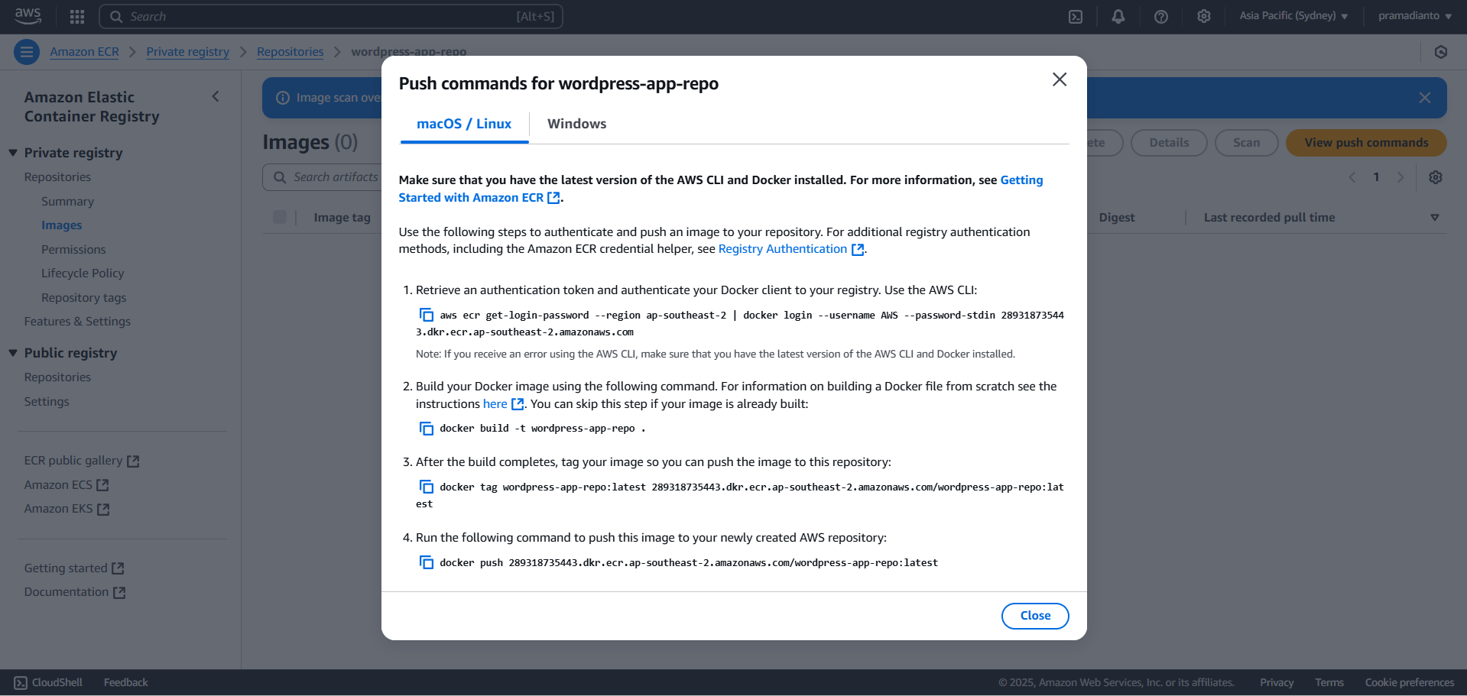The image size is (1467, 696).
Task: Expand the Asia Pacific (Sydney) region dropdown
Action: coord(1293,16)
